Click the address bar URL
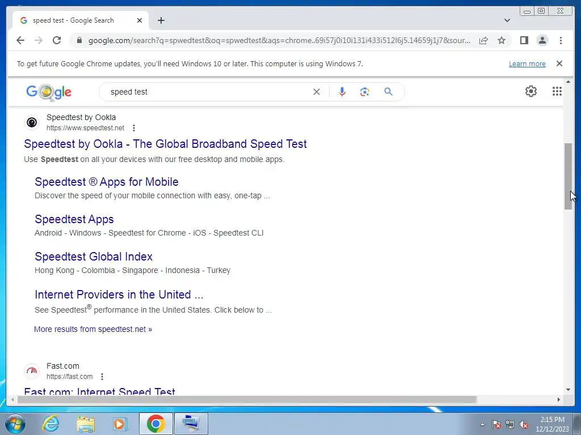The height and width of the screenshot is (435, 581). tap(279, 40)
